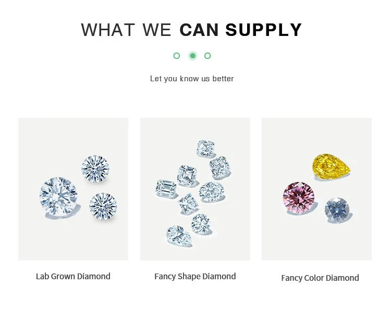This screenshot has width=391, height=311.
Task: Switch to the third carousel dot
Action: (x=207, y=56)
